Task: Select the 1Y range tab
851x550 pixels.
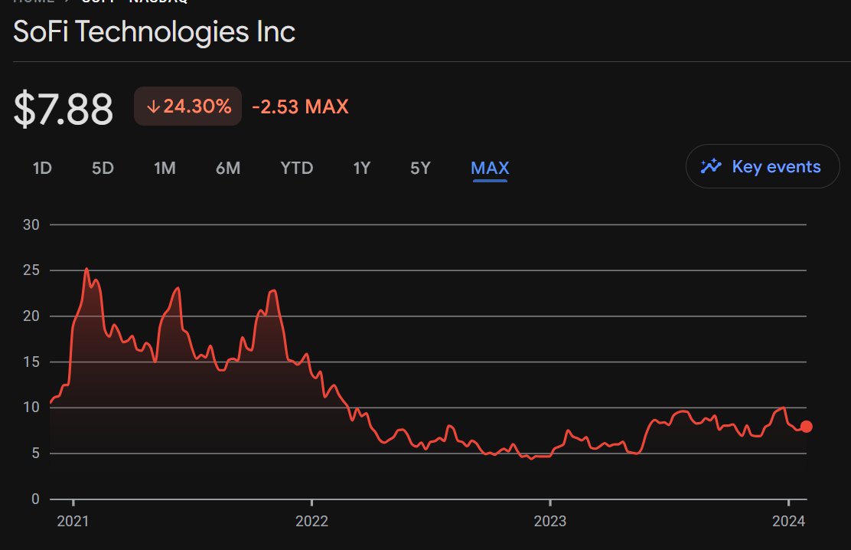Action: pyautogui.click(x=362, y=168)
